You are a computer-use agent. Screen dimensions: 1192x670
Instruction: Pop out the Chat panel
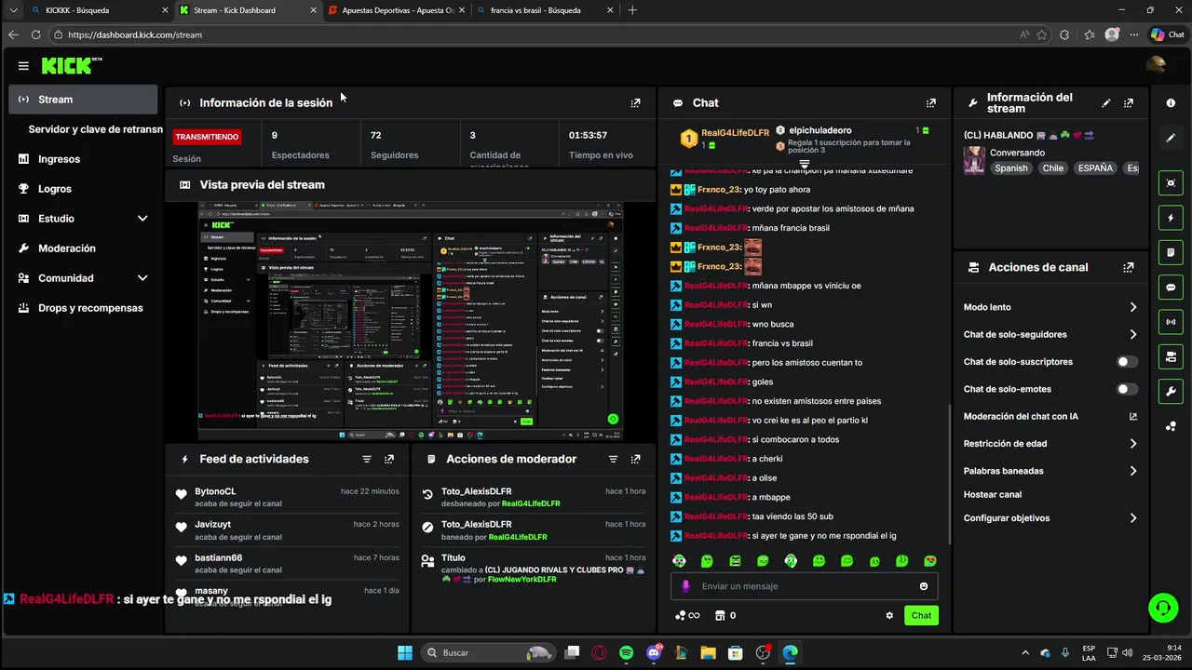(930, 103)
